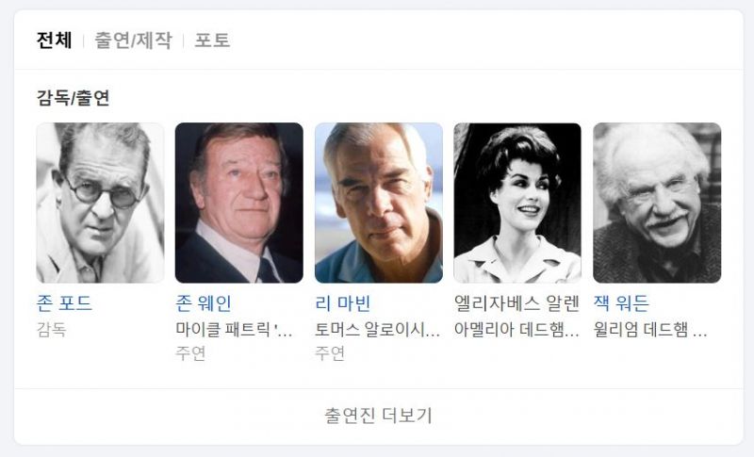
Task: Open the photo above 엘리자베스 알렌
Action: pyautogui.click(x=517, y=203)
